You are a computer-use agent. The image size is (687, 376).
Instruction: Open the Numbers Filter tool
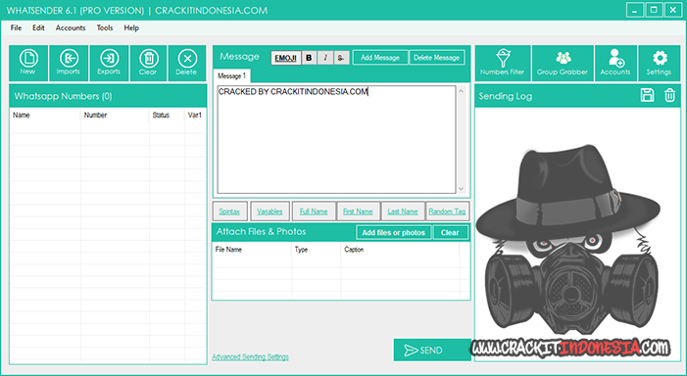(x=503, y=63)
